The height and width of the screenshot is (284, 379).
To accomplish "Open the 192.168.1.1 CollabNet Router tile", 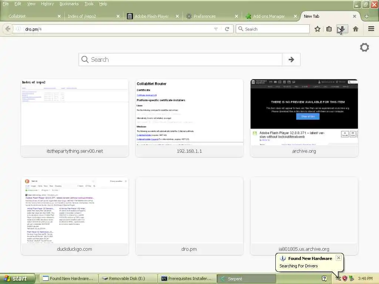I will (189, 118).
